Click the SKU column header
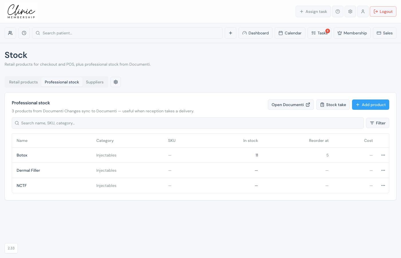Image resolution: width=401 pixels, height=258 pixels. tap(172, 140)
